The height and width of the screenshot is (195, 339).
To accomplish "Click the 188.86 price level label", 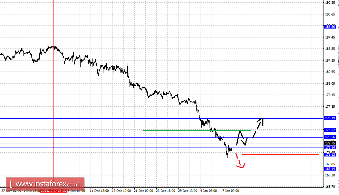I will [330, 27].
